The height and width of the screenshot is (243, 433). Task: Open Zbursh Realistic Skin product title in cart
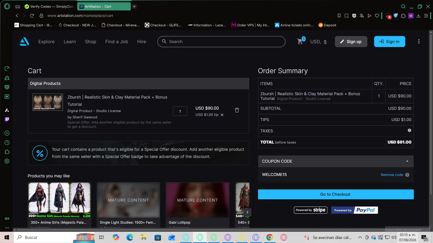pos(117,101)
